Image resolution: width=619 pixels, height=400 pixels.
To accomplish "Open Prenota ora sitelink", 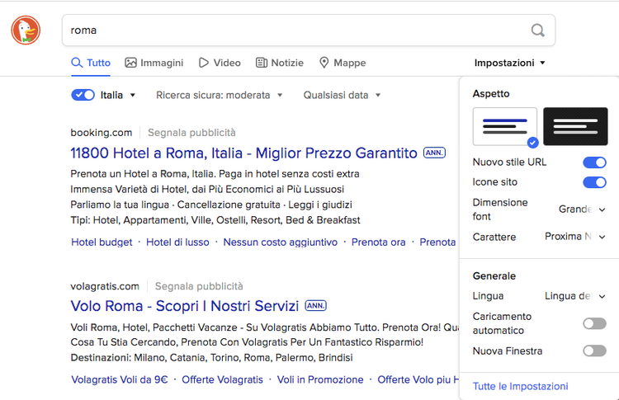I will (379, 242).
